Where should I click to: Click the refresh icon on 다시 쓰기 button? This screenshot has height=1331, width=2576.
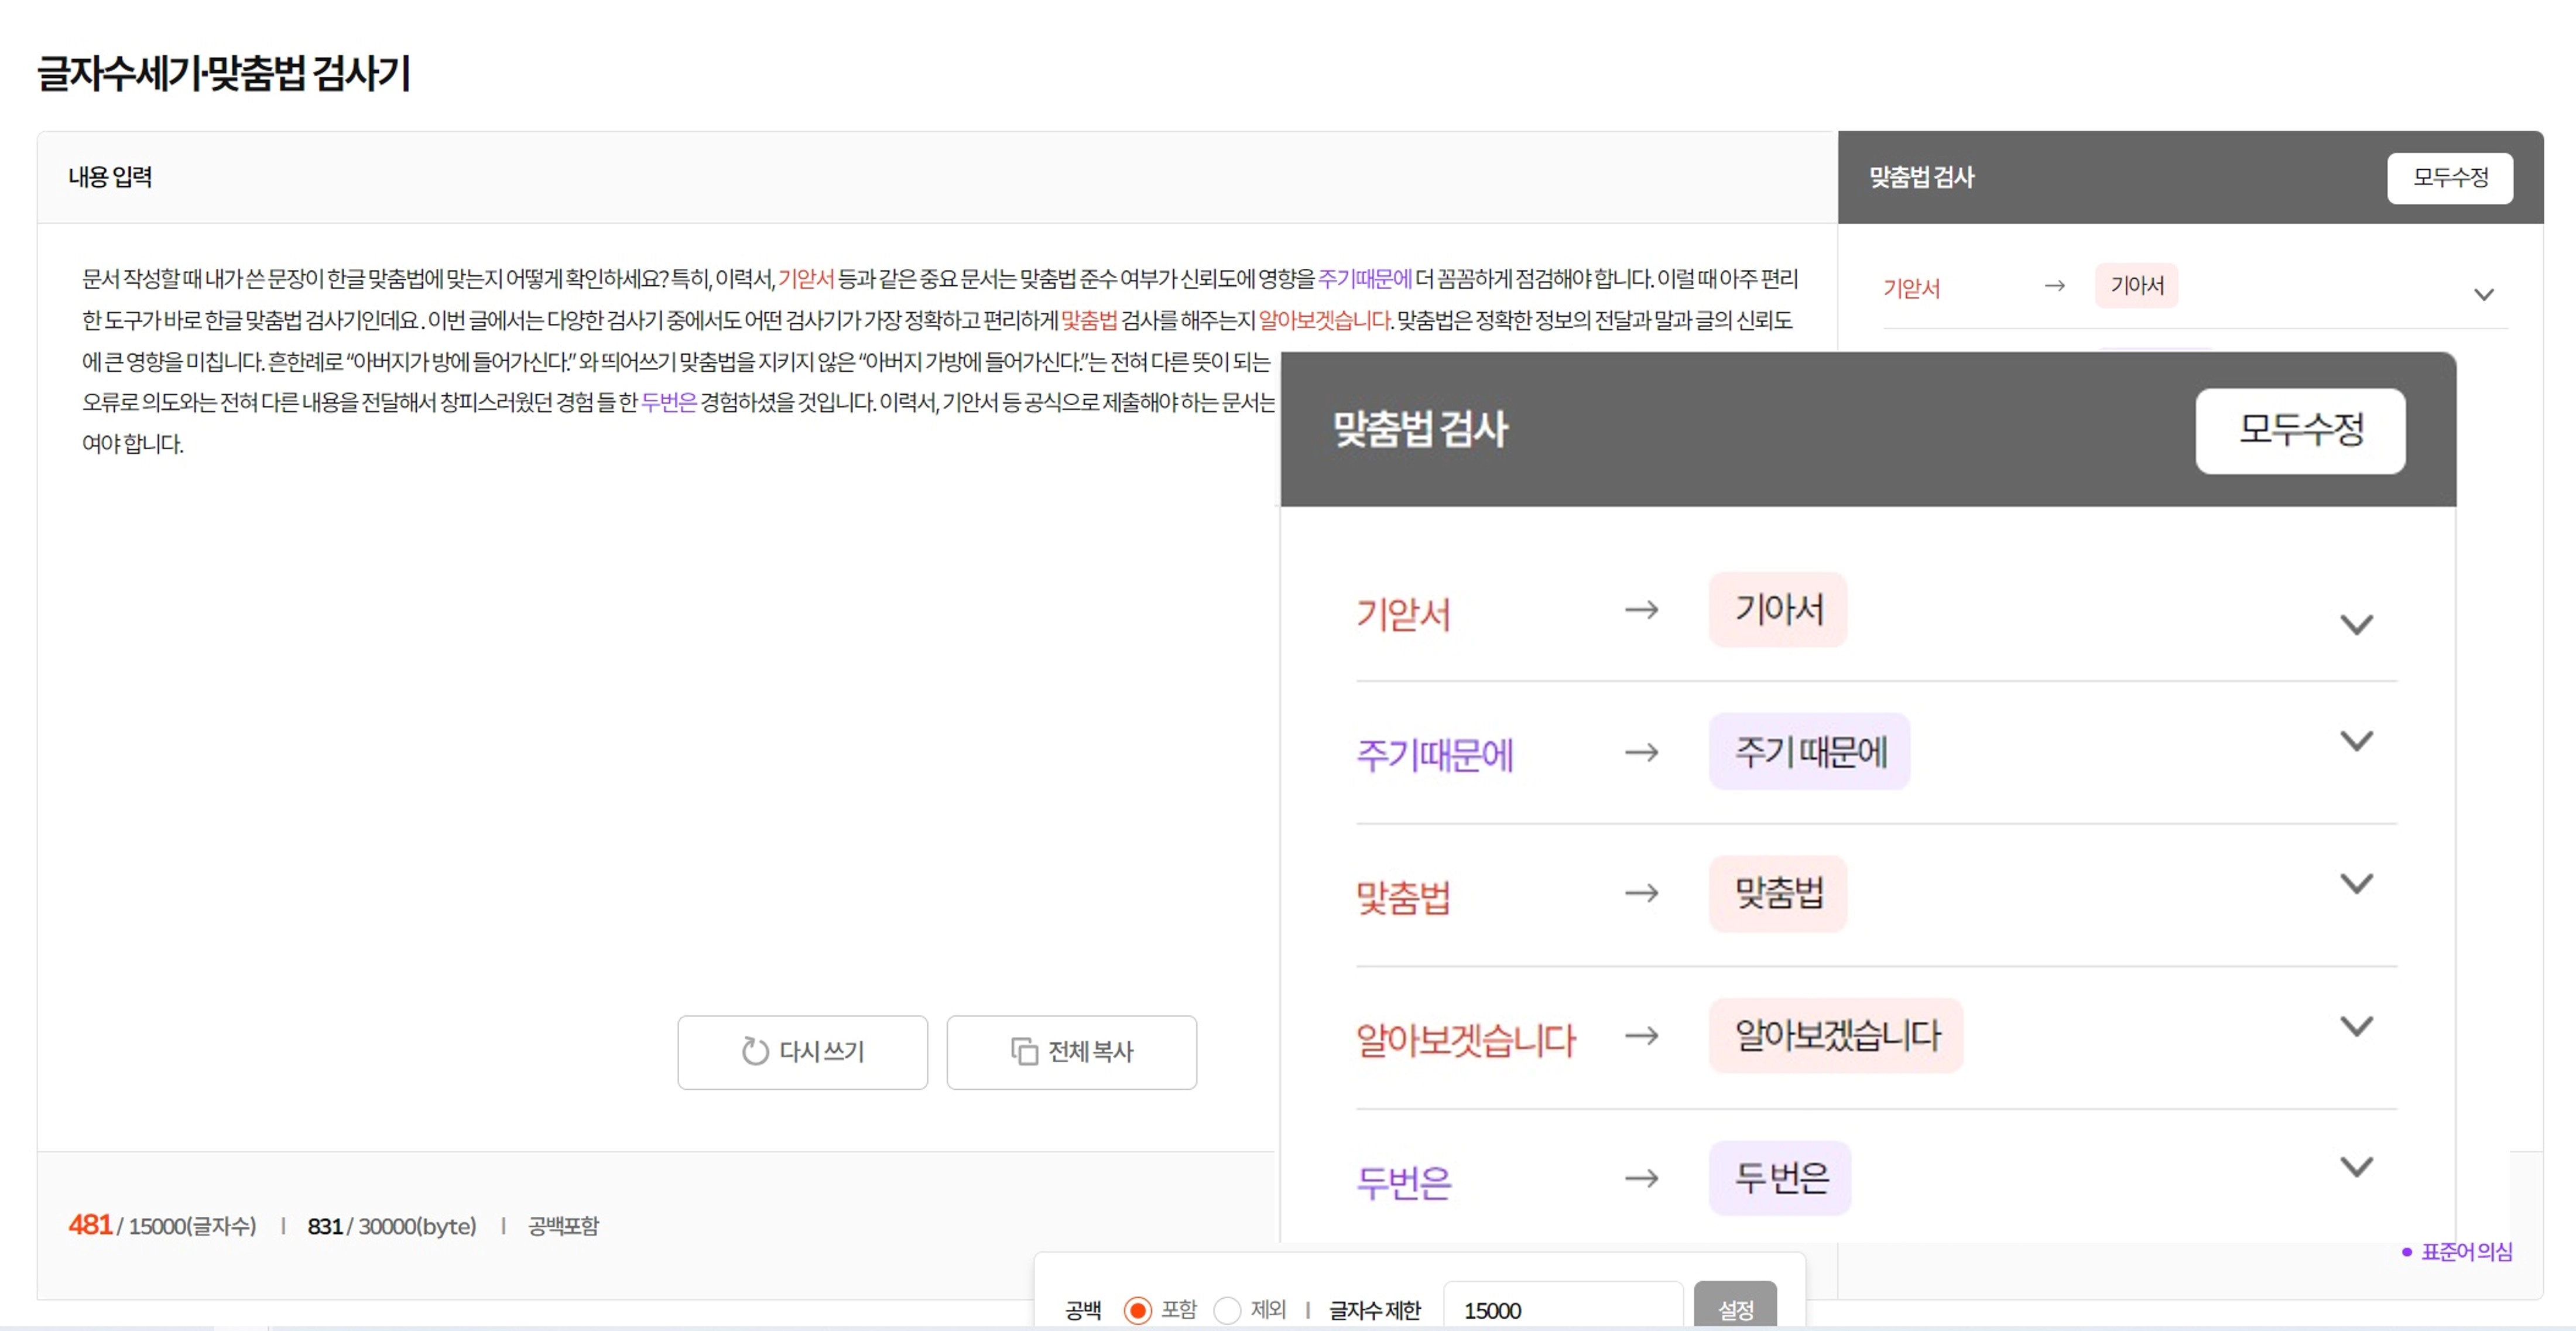(x=757, y=1052)
